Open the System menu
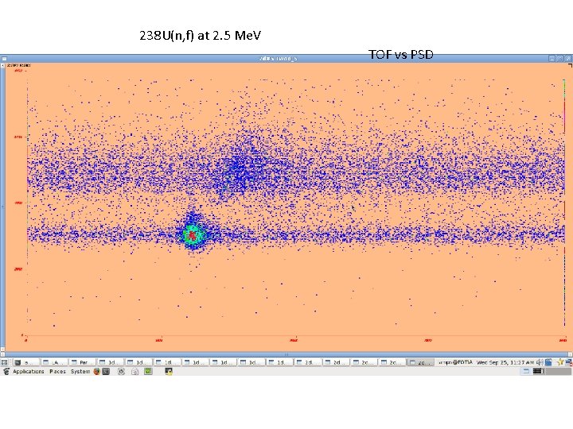 tap(80, 371)
